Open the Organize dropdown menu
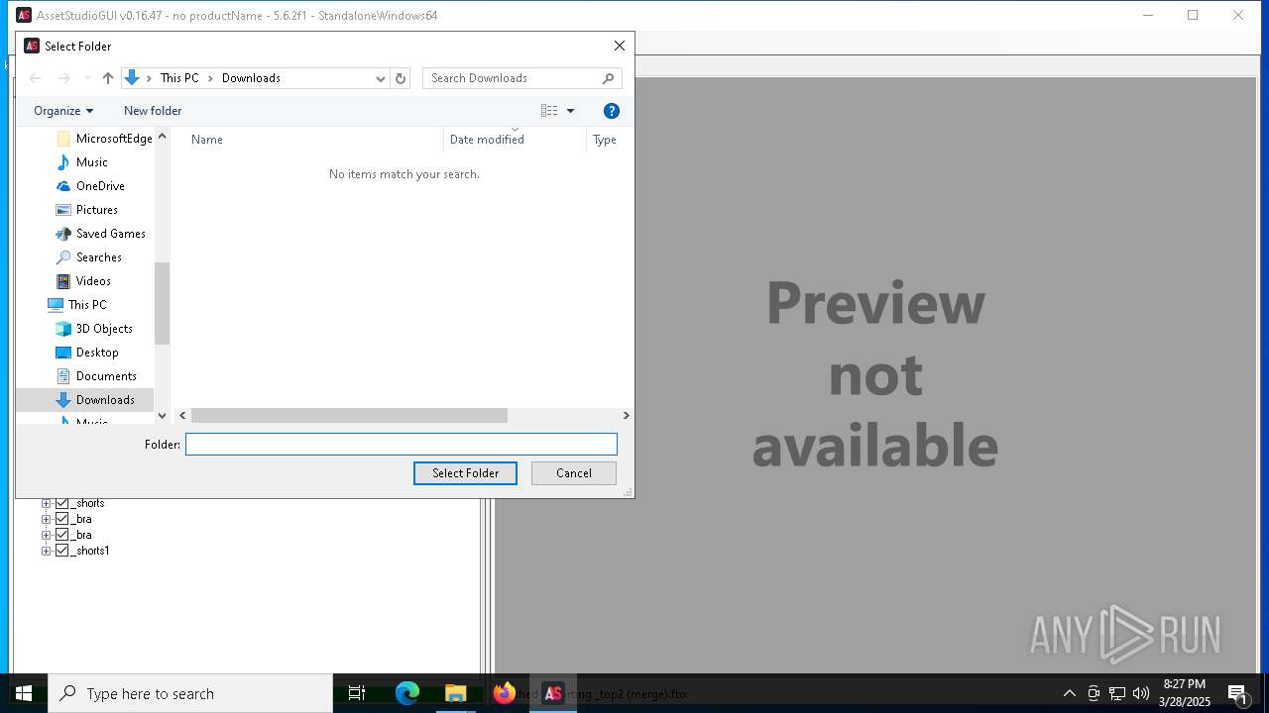The image size is (1269, 713). [x=63, y=111]
